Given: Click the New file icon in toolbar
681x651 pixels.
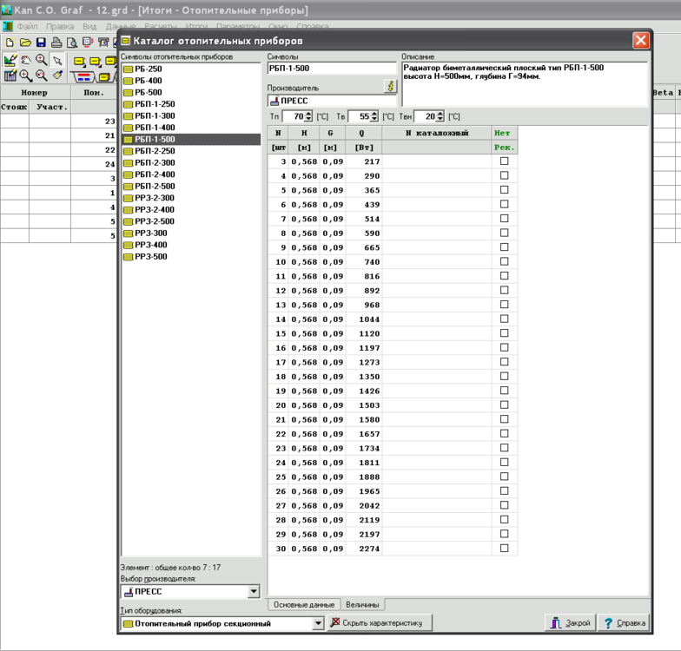Looking at the screenshot, I should (x=10, y=42).
